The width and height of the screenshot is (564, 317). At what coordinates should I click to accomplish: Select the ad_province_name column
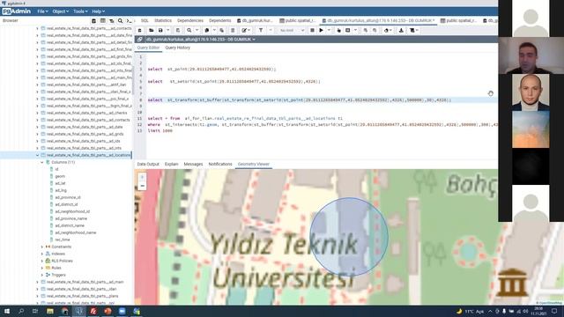click(70, 218)
